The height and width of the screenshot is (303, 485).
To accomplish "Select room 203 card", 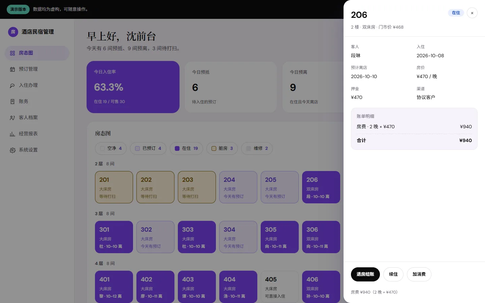I will pos(197,187).
